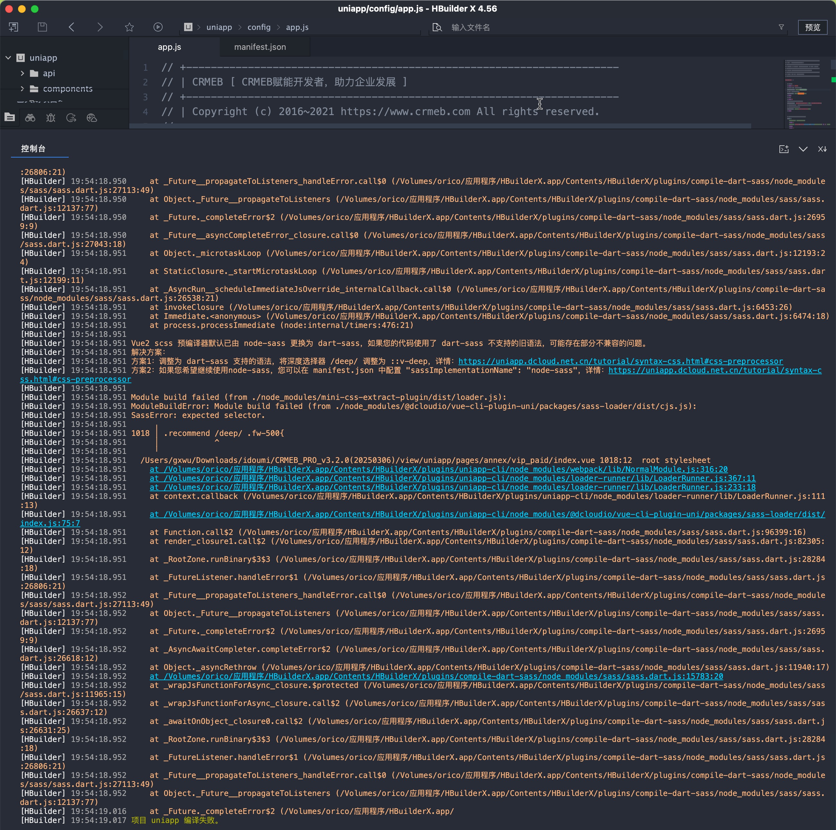The width and height of the screenshot is (836, 830).
Task: Click the 'at process.processImmediate' trace line
Action: [x=282, y=325]
